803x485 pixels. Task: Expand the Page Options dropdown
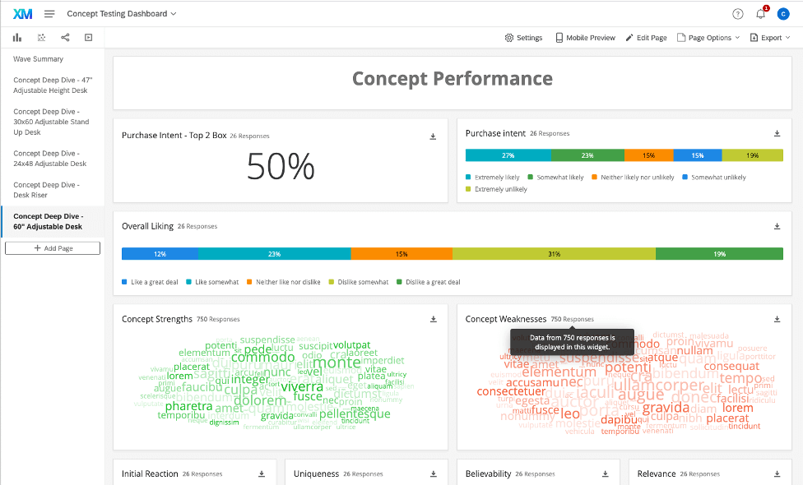pyautogui.click(x=707, y=38)
